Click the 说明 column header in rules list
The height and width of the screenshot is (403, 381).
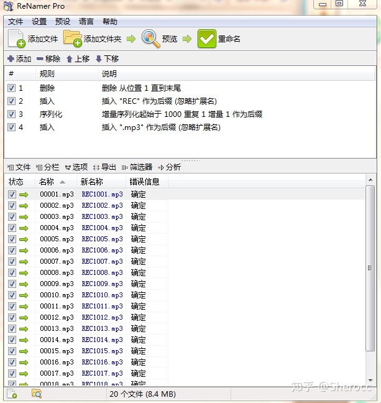click(236, 74)
